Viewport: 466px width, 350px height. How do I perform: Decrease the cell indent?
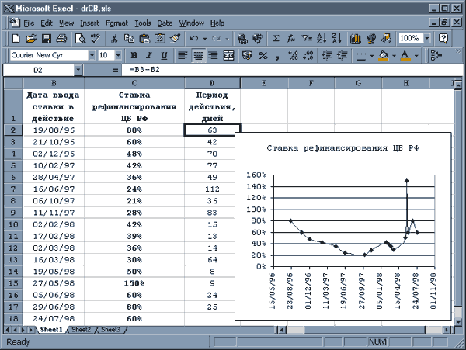[327, 55]
